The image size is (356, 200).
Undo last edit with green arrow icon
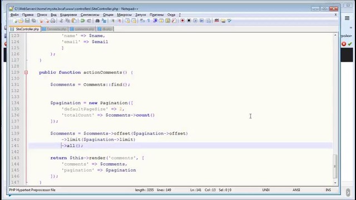[83, 21]
